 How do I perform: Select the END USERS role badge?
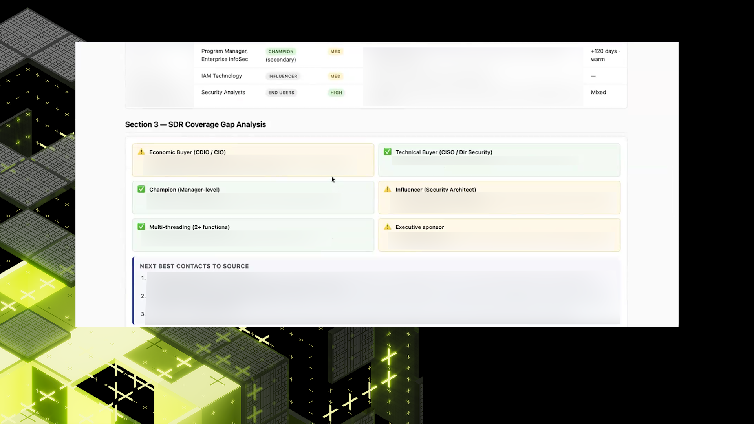(281, 93)
